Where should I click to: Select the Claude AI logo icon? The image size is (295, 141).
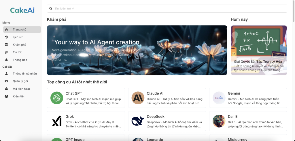tap(138, 98)
